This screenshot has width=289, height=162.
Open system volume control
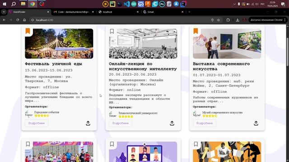tap(257, 4)
